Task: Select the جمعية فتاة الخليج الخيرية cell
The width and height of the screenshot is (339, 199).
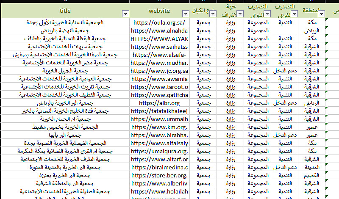Action: pyautogui.click(x=65, y=111)
